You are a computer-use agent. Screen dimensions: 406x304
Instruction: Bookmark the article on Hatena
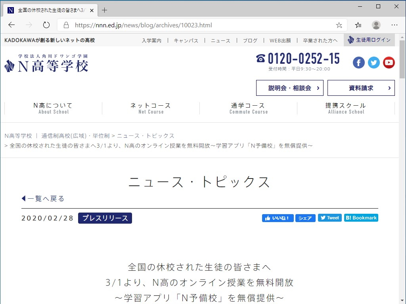pyautogui.click(x=361, y=217)
